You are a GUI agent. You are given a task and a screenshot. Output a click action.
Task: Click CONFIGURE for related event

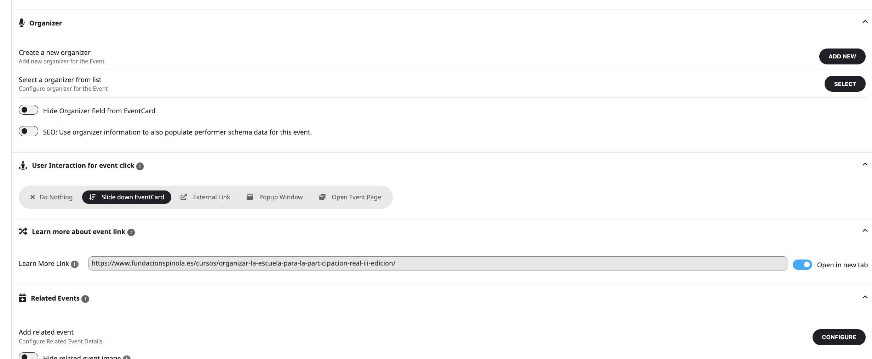click(839, 337)
